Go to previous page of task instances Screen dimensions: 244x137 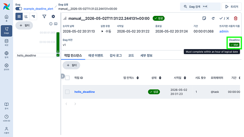66,104
